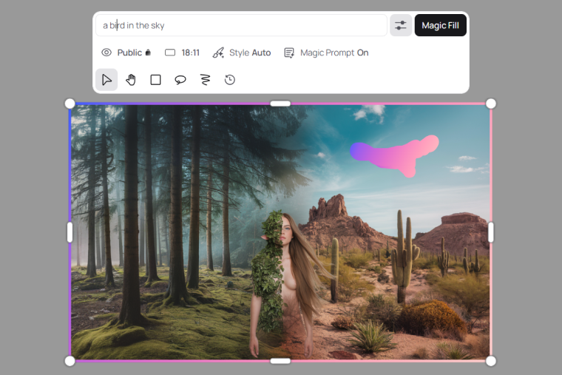Click bottom edge middle handle of canvas
Screen dimensions: 562x375
click(x=280, y=361)
